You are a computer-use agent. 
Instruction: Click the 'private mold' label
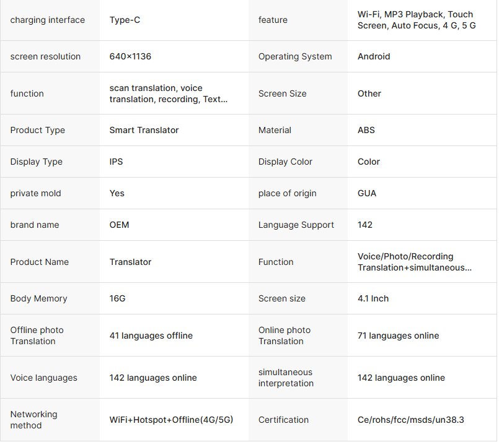click(36, 193)
